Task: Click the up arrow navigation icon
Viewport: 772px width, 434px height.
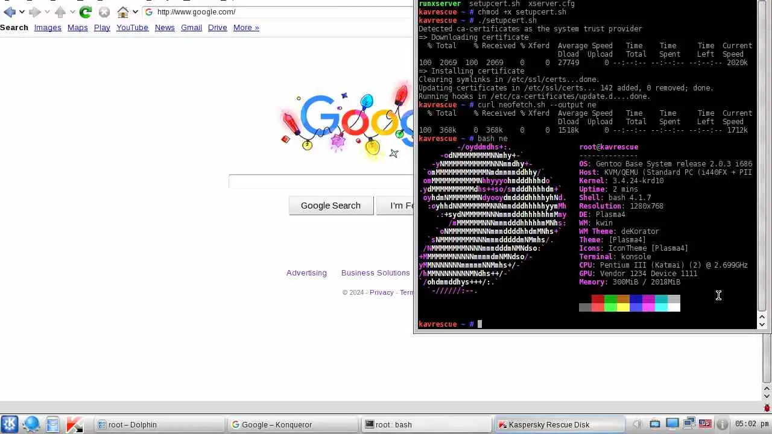Action: (x=60, y=11)
